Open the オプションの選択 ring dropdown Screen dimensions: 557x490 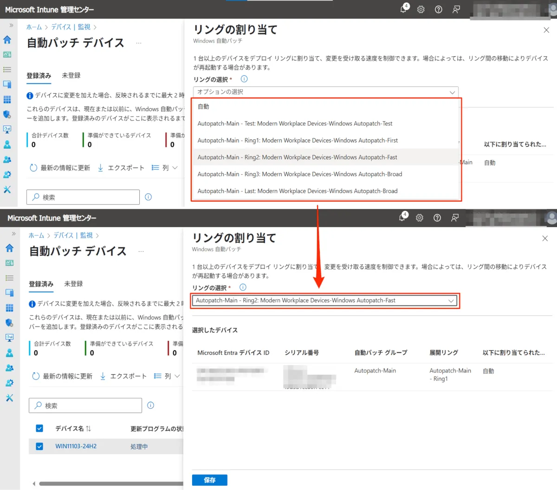click(325, 92)
